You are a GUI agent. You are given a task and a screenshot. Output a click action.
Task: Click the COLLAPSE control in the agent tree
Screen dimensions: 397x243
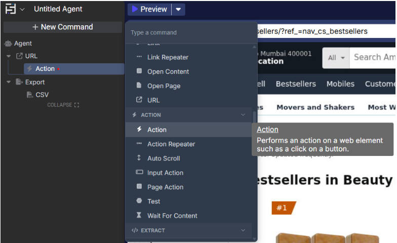pos(63,105)
